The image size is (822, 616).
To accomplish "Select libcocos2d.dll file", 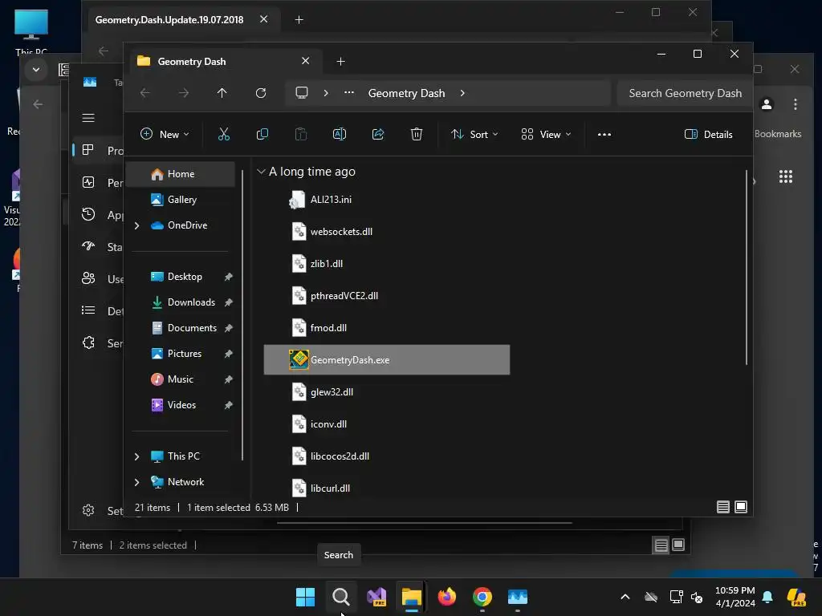I will click(x=386, y=456).
